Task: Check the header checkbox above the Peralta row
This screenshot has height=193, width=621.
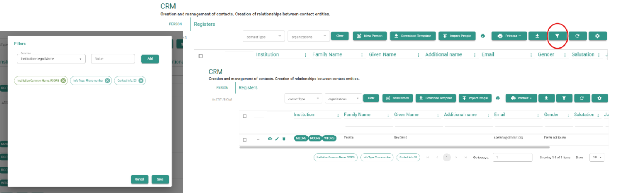Action: click(245, 116)
